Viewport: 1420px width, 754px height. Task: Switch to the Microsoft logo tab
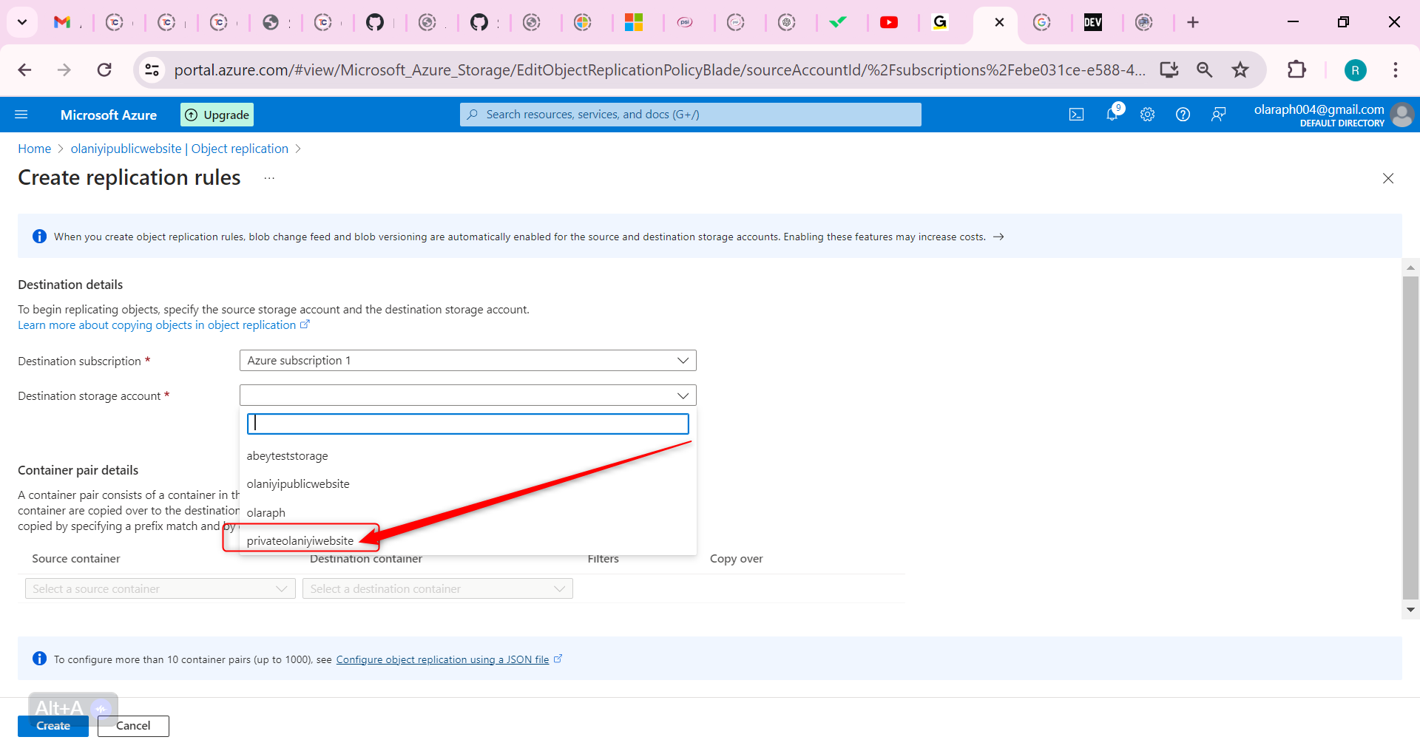(x=634, y=22)
